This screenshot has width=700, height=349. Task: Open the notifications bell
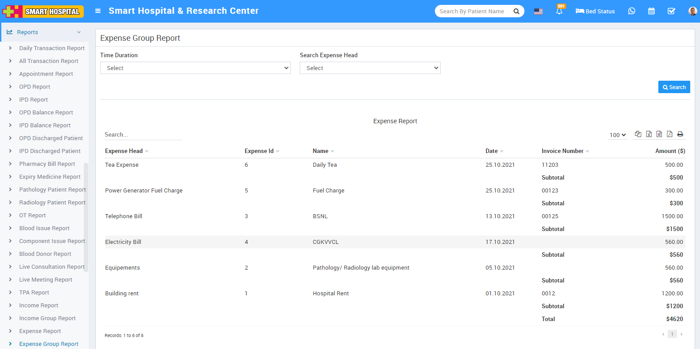tap(559, 11)
